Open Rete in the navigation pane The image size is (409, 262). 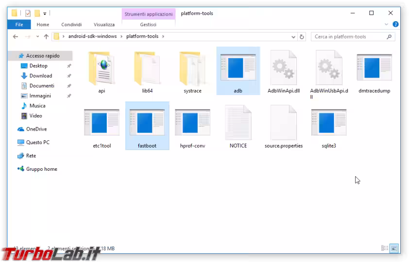(31, 156)
